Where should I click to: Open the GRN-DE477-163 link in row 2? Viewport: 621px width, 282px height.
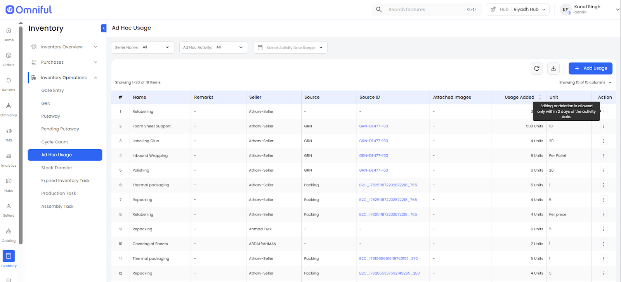click(373, 126)
